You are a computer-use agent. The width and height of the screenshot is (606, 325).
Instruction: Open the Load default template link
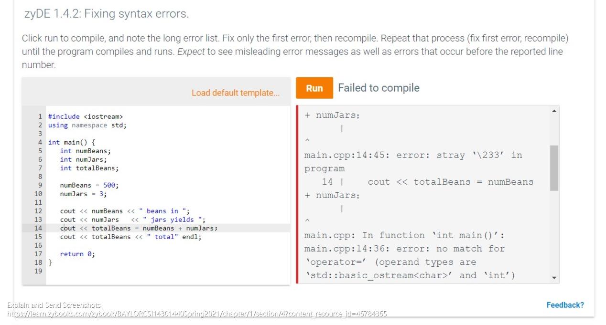236,93
